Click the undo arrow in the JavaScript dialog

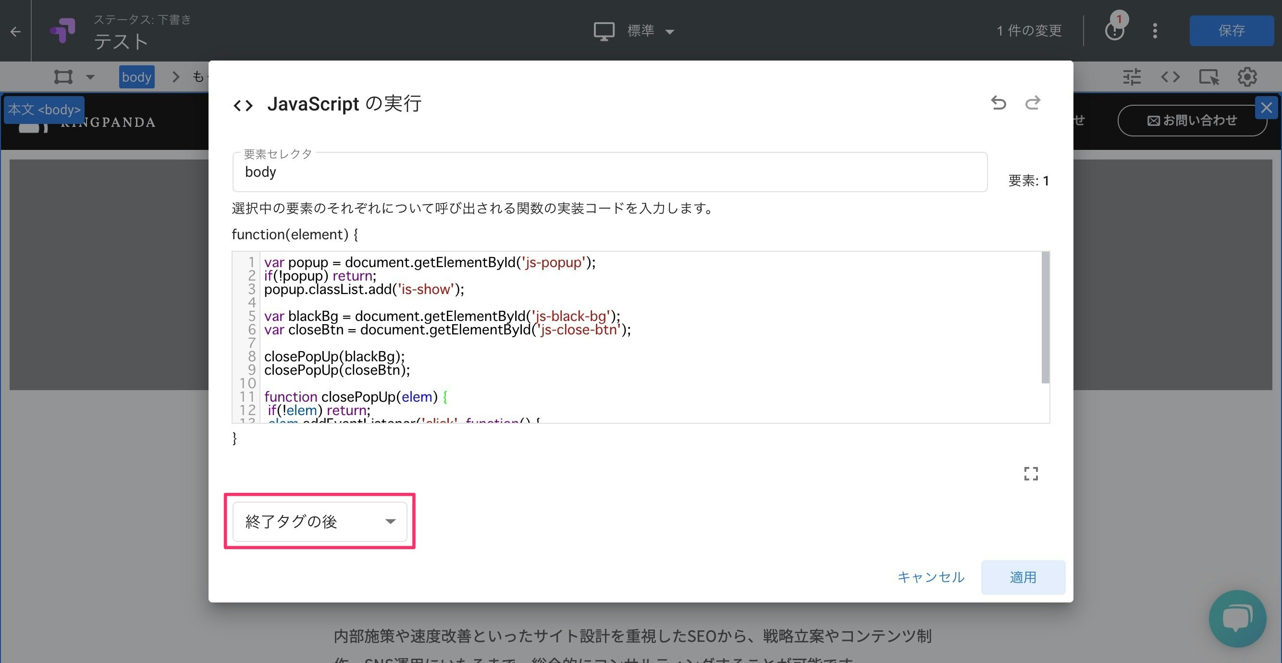[x=998, y=103]
